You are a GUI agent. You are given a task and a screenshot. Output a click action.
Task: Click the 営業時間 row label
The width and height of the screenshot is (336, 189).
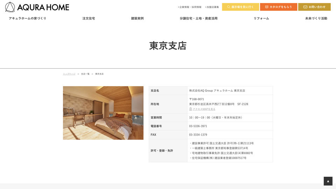click(156, 118)
